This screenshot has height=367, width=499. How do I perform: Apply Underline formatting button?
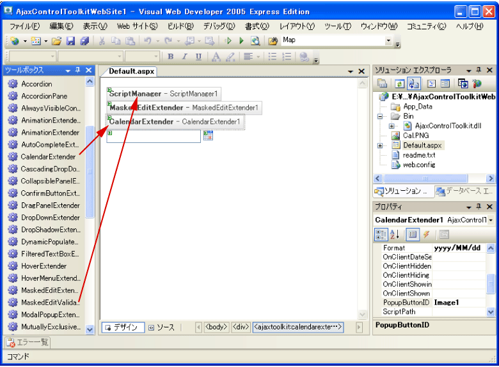click(198, 57)
